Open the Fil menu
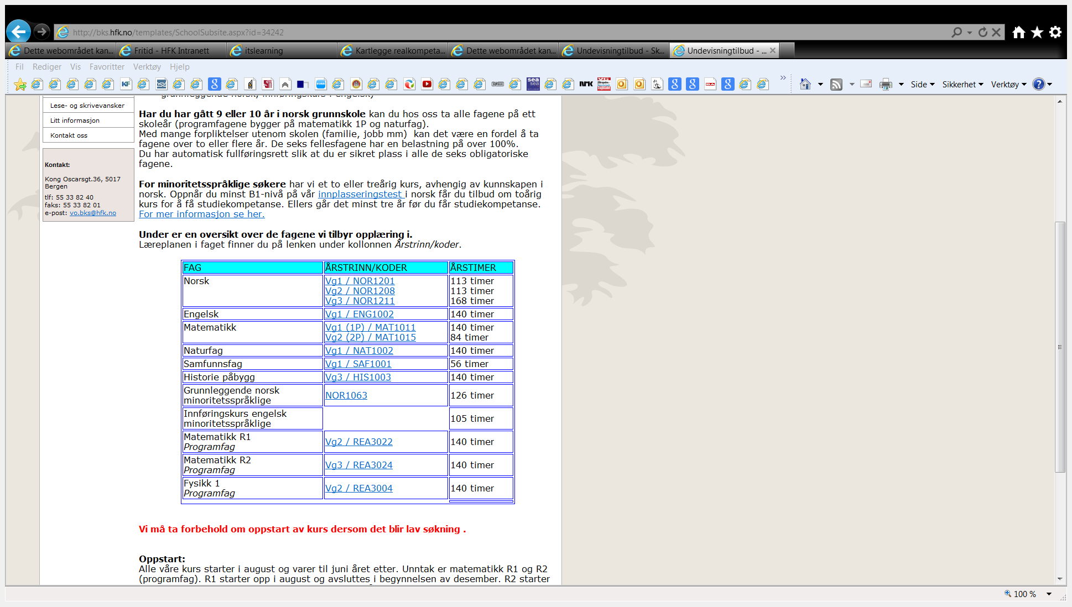 point(19,66)
